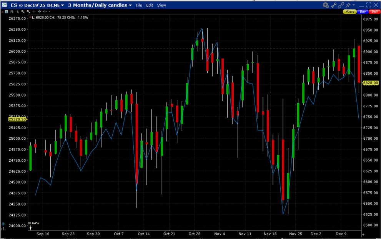Toggle the yellow Alert control
This screenshot has height=239, width=381.
pos(350,11)
